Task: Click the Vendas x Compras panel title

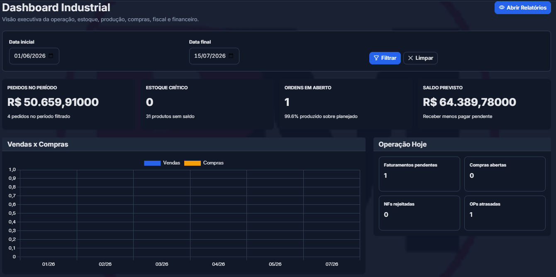Action: (38, 144)
